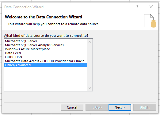Click the greyed-out Back button
The height and width of the screenshot is (115, 160).
coord(97,107)
